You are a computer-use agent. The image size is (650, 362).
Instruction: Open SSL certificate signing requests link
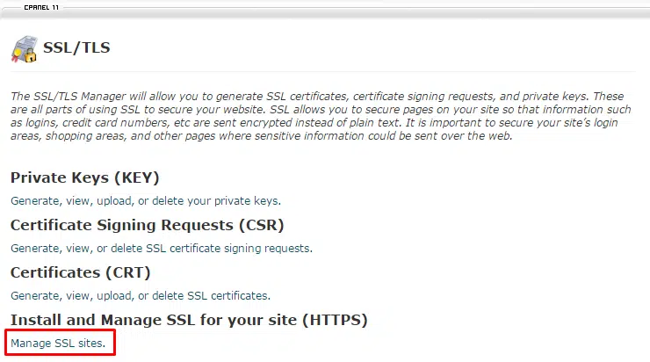coord(161,248)
